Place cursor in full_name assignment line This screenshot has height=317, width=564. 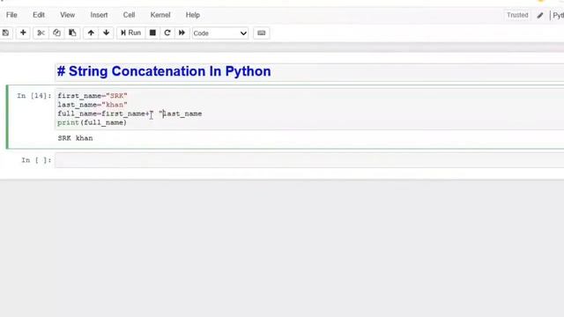point(130,114)
